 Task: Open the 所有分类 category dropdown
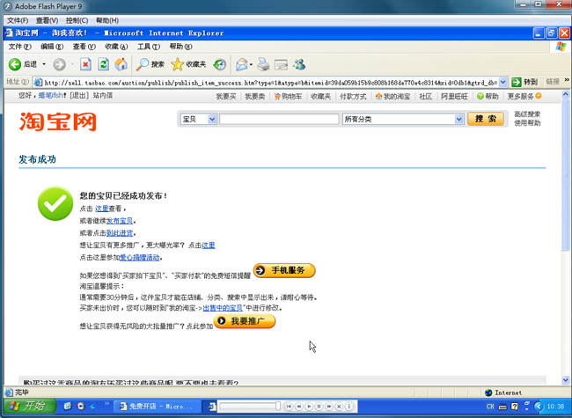(458, 119)
